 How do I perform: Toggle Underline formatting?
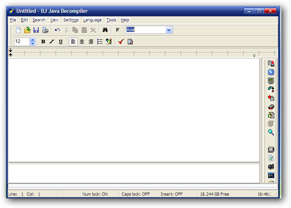coord(61,42)
